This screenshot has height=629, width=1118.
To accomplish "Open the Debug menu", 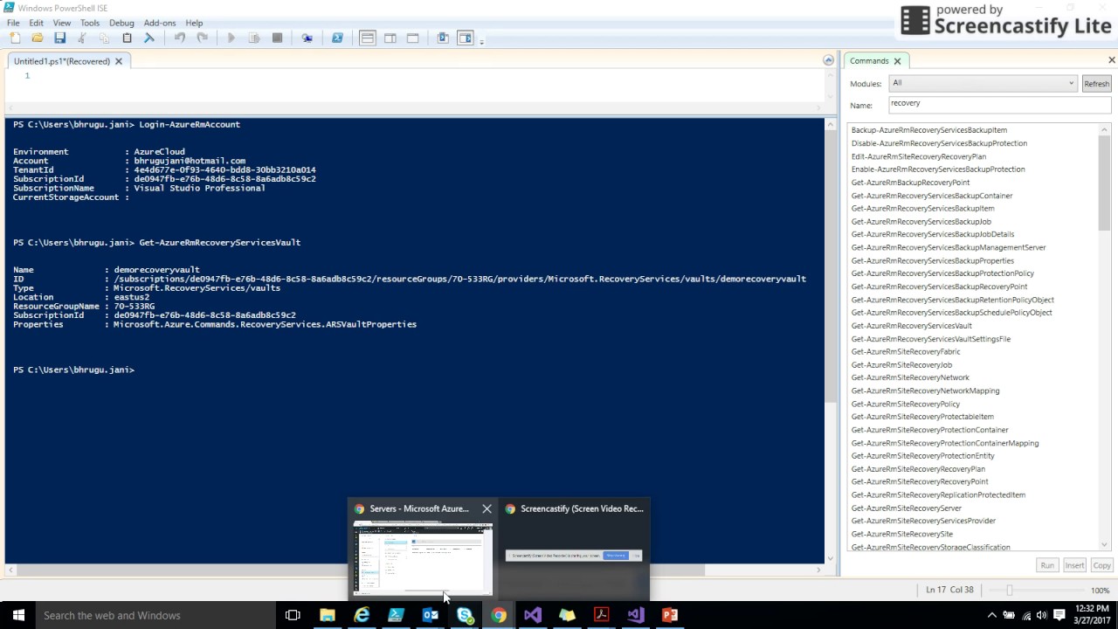I will click(x=121, y=23).
